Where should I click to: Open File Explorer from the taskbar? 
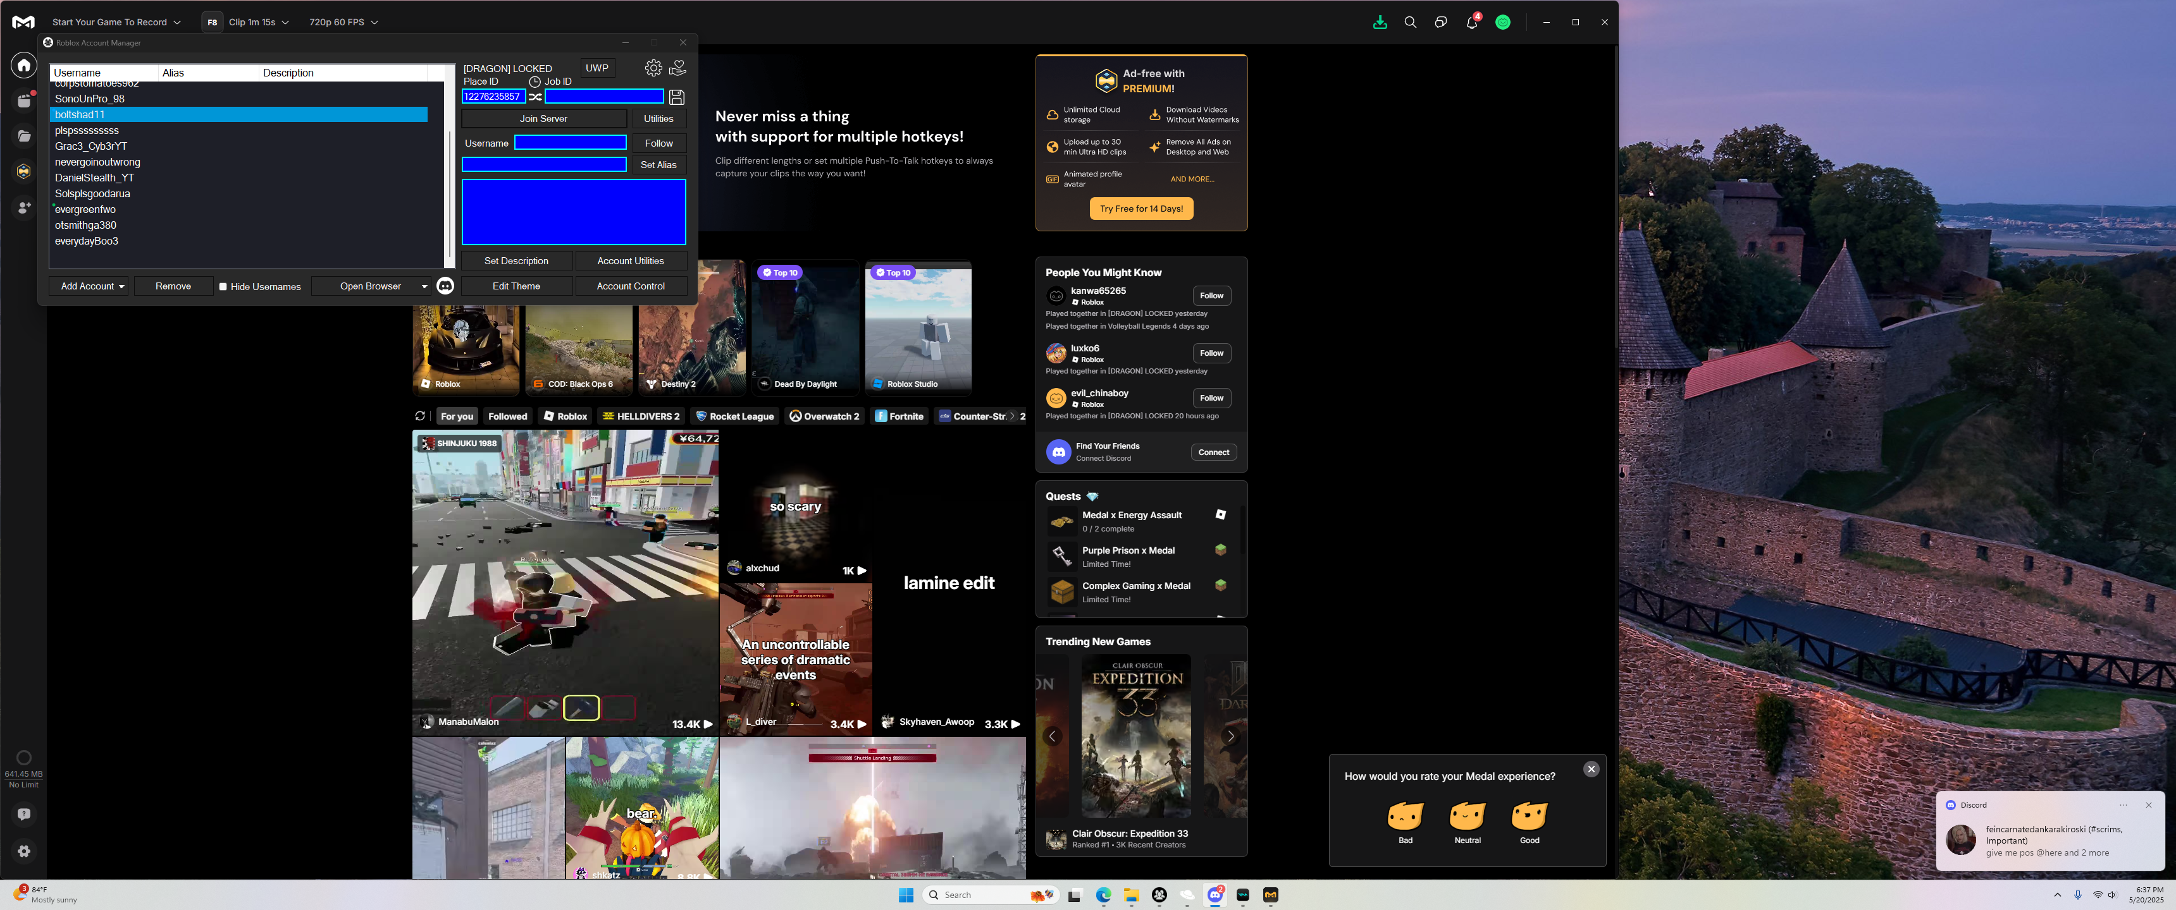coord(1131,895)
